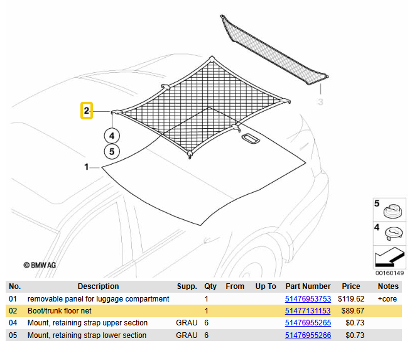Viewport: 412px width, 348px height.
Task: Select highlighted callout number 2 in diagram
Action: coord(87,111)
